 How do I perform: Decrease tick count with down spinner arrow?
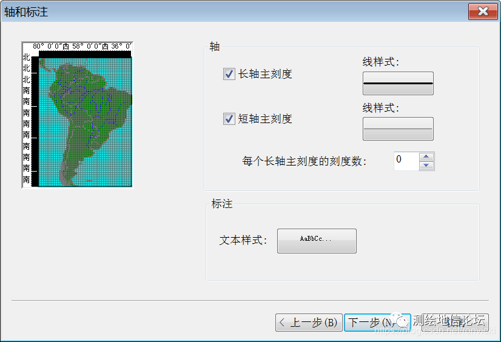(426, 166)
